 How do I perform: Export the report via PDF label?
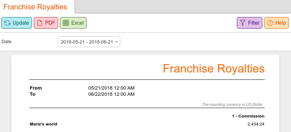50,23
